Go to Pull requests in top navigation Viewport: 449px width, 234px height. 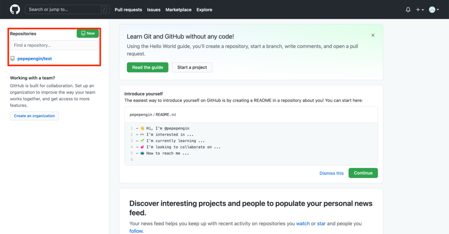128,10
